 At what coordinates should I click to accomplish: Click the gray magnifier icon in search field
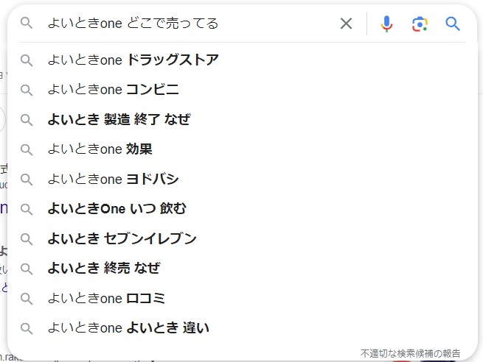point(27,23)
